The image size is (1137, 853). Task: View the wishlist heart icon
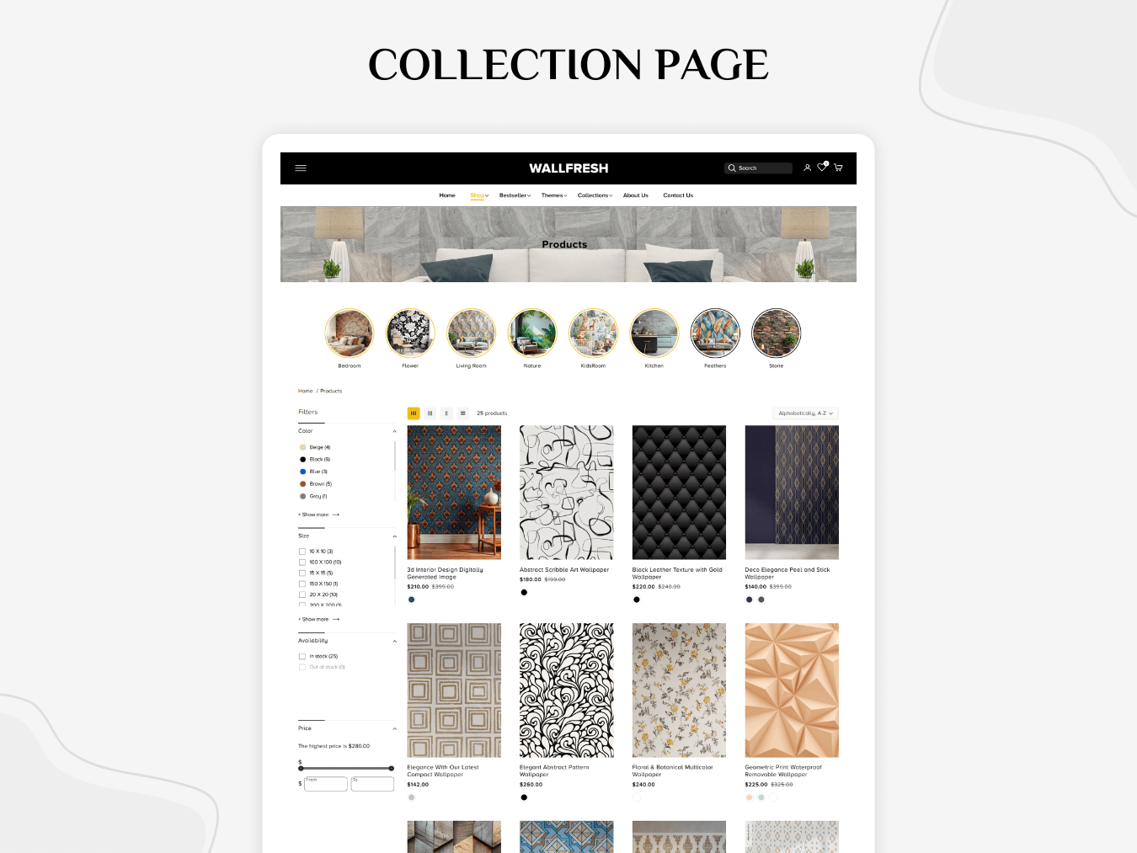pos(822,167)
